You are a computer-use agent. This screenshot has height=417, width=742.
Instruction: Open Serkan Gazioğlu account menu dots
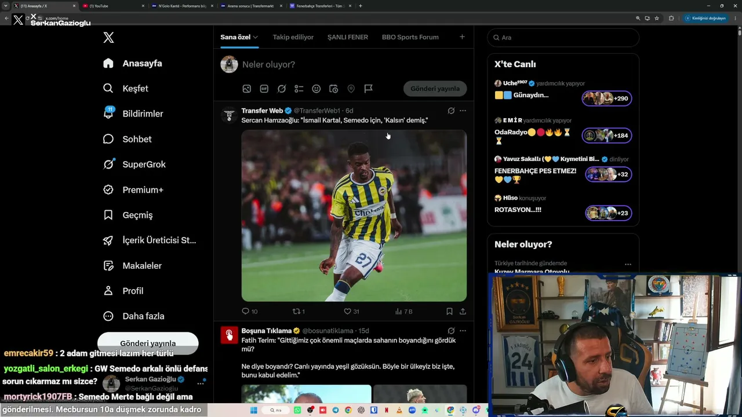tap(201, 383)
